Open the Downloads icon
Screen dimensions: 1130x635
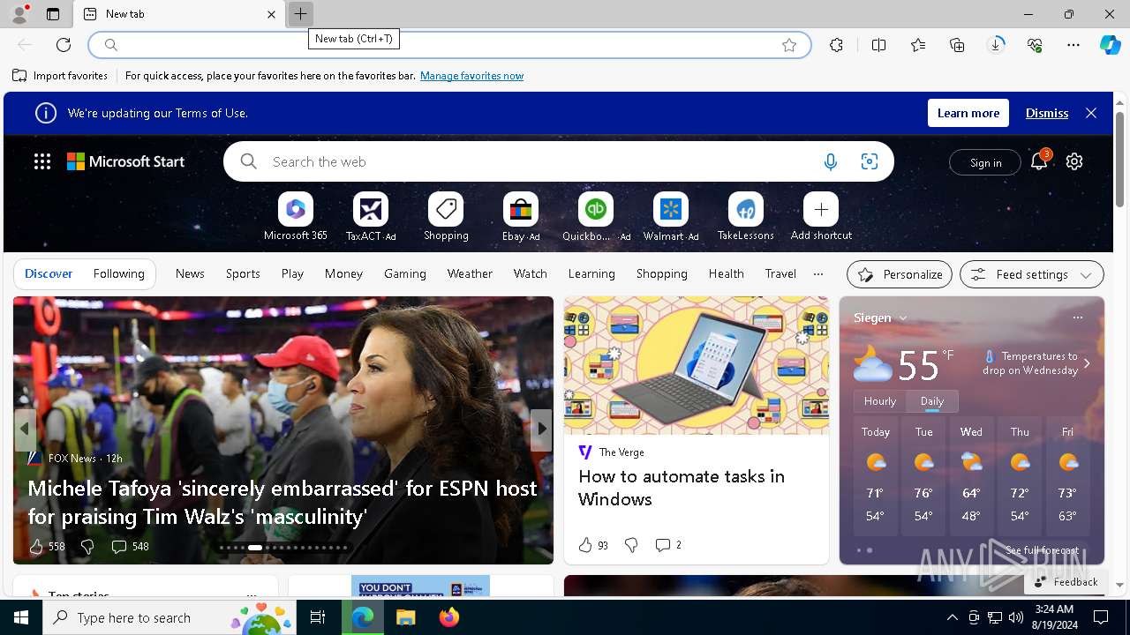tap(996, 45)
